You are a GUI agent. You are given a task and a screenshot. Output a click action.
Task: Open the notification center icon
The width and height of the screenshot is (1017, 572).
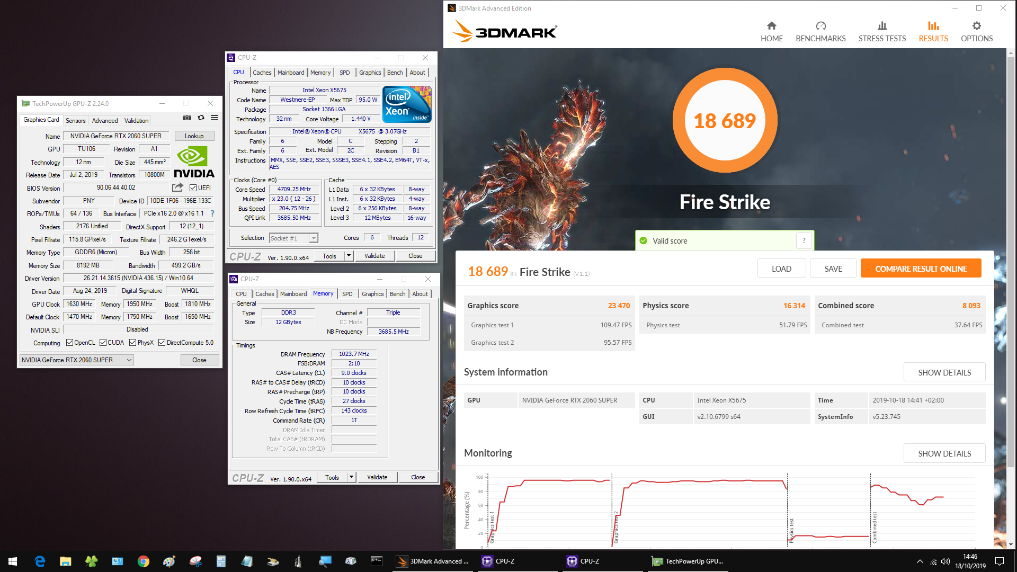[1000, 561]
